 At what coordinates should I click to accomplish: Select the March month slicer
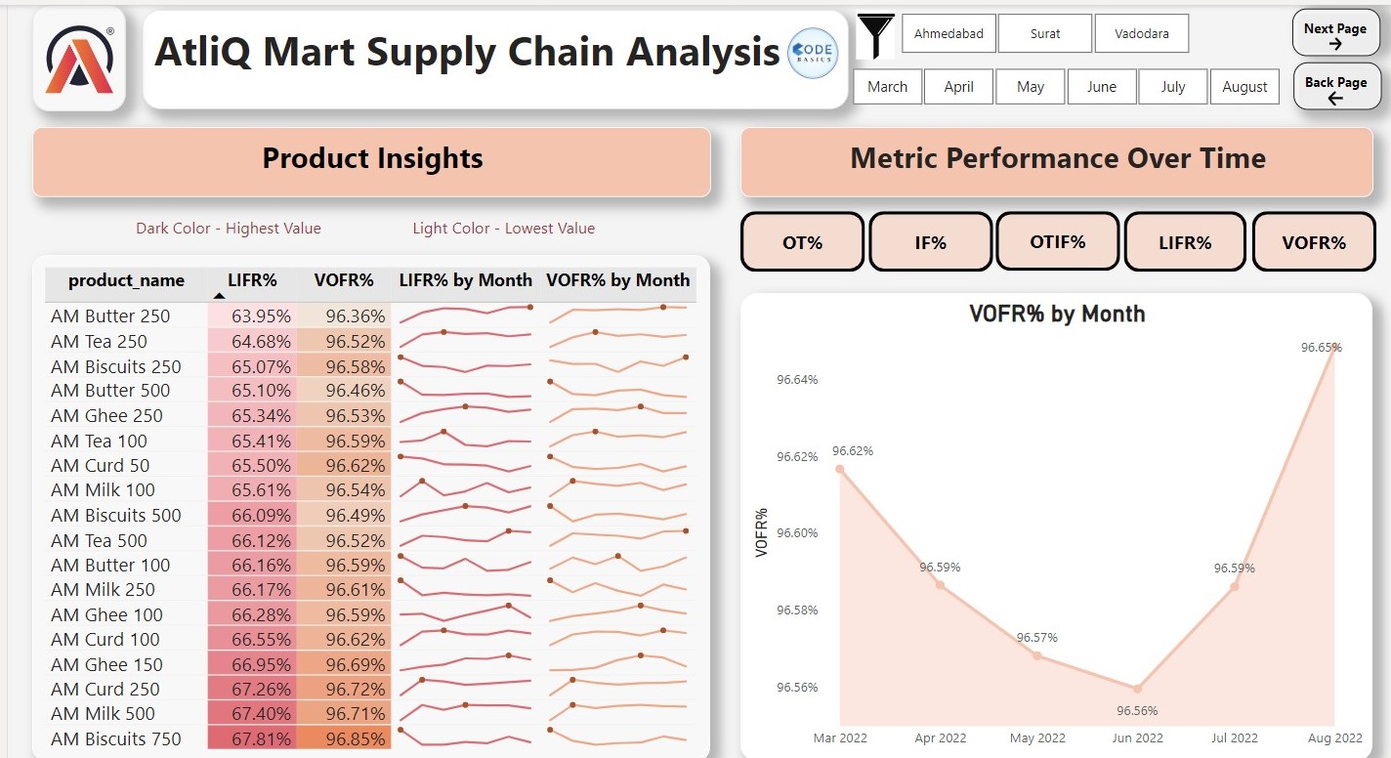pyautogui.click(x=887, y=86)
